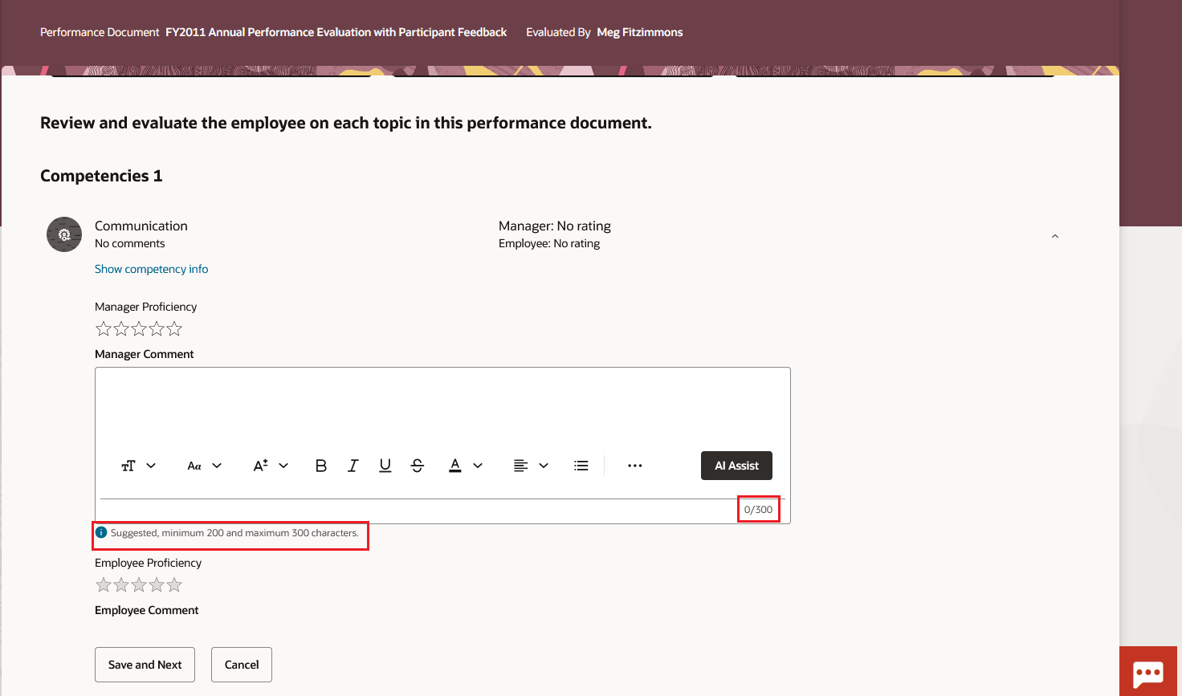Give a two-star Manager Proficiency rating
Screen dimensions: 1182x696
tap(121, 328)
